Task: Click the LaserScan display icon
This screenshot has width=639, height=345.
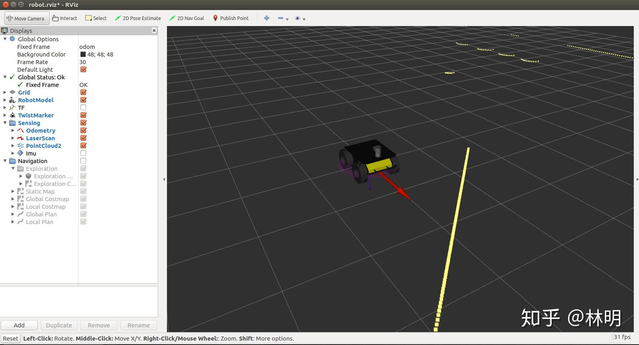Action: click(x=20, y=138)
